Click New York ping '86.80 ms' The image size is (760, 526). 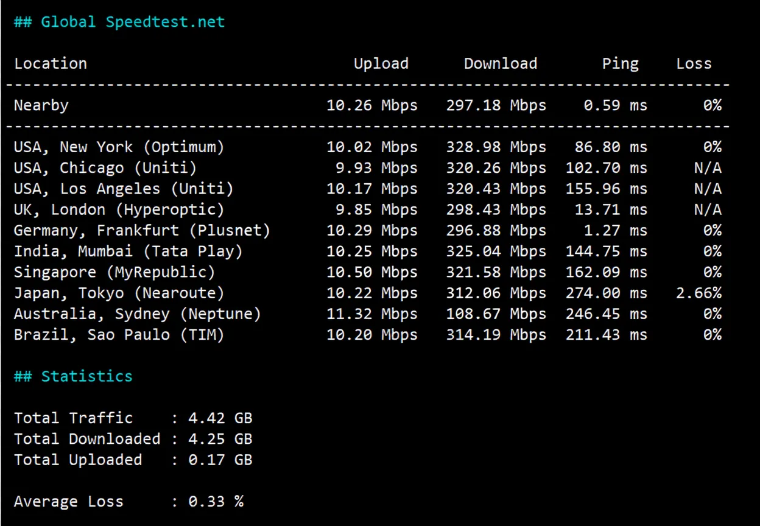(x=611, y=147)
